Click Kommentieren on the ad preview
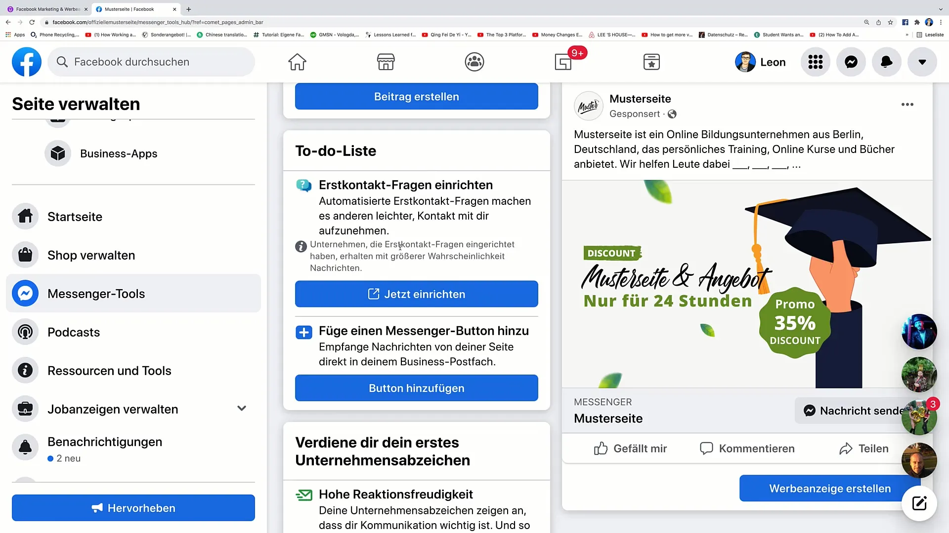This screenshot has height=533, width=949. 747,448
